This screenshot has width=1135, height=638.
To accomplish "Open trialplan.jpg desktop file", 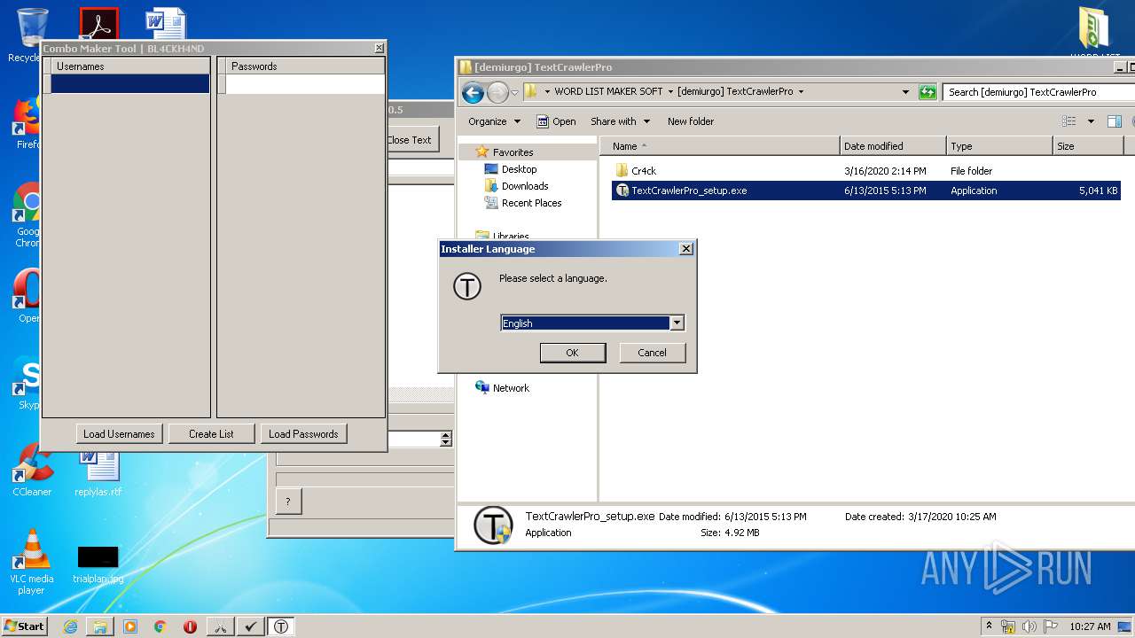I will [x=98, y=564].
